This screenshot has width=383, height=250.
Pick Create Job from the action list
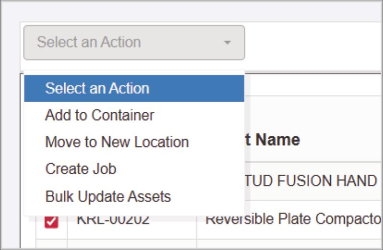click(81, 169)
